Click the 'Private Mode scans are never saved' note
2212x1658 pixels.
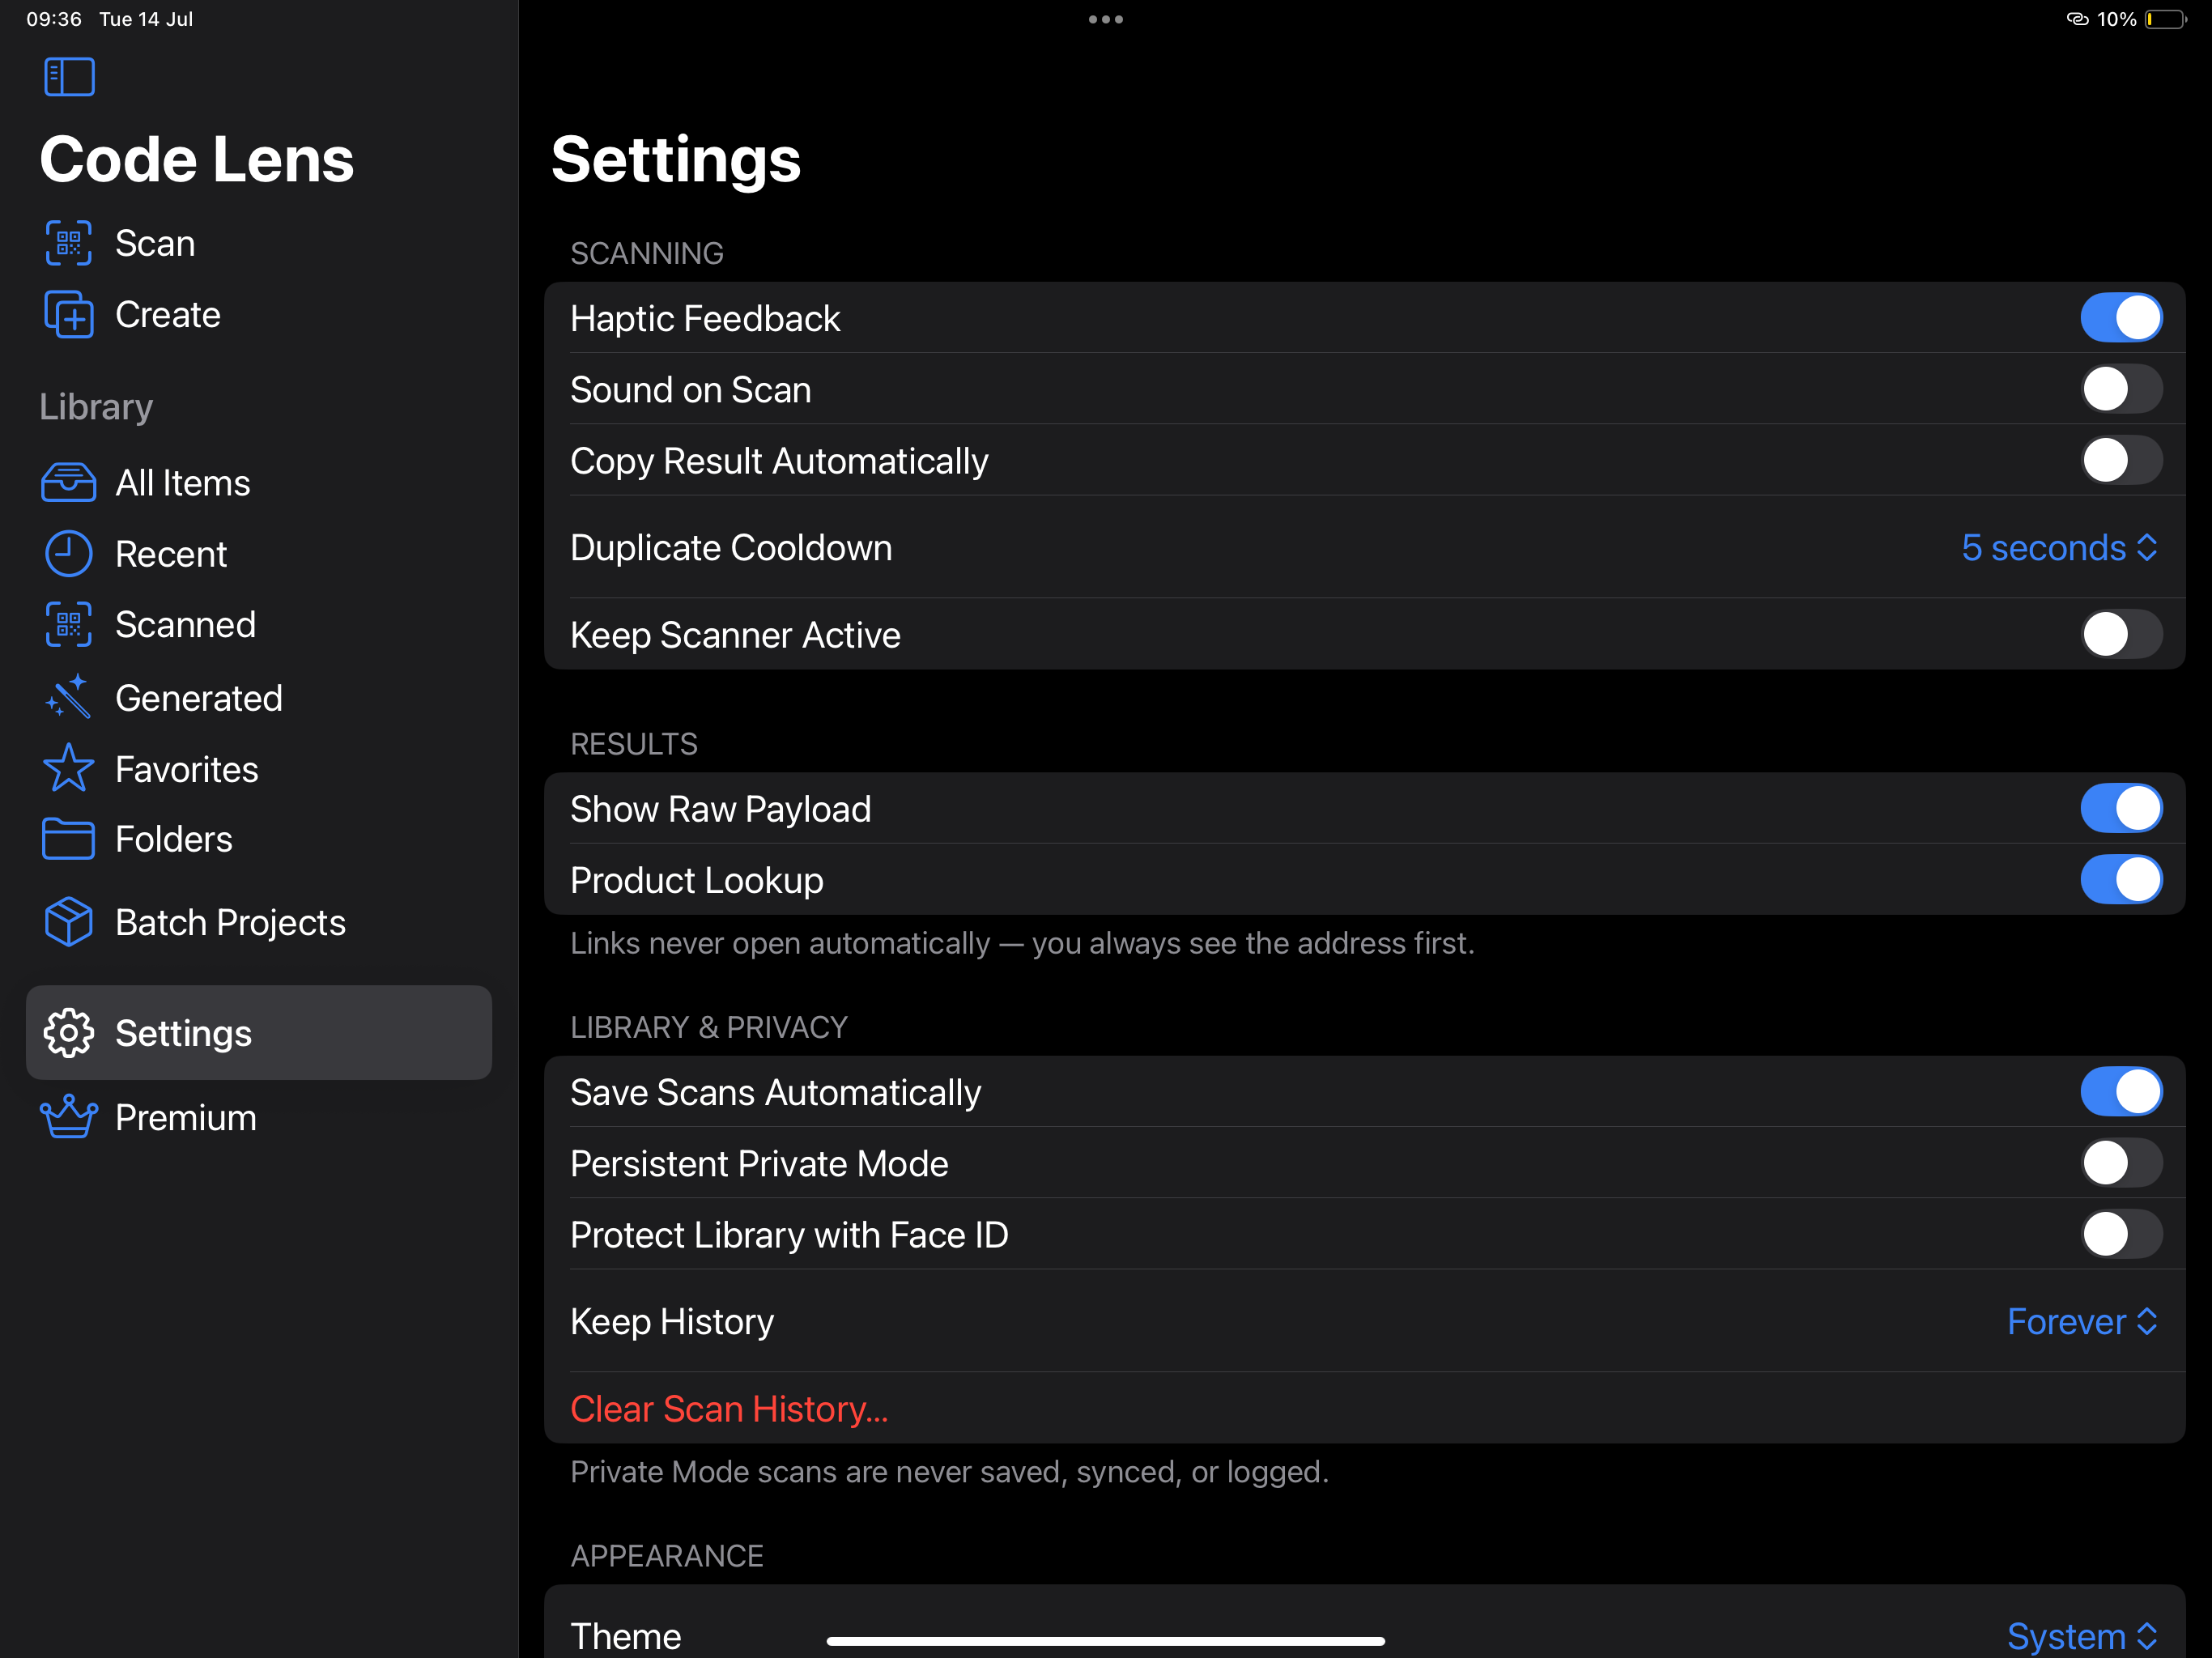pyautogui.click(x=949, y=1472)
